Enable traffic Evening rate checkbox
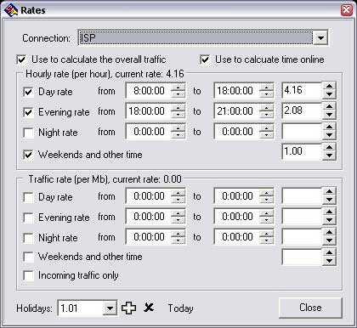This screenshot has width=357, height=328. pos(28,218)
